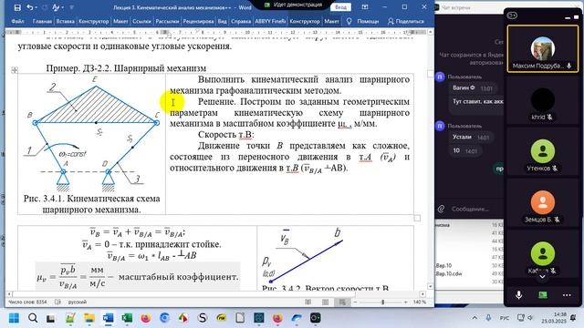Click the horizontal scrollbar left arrow

pyautogui.click(x=9, y=293)
